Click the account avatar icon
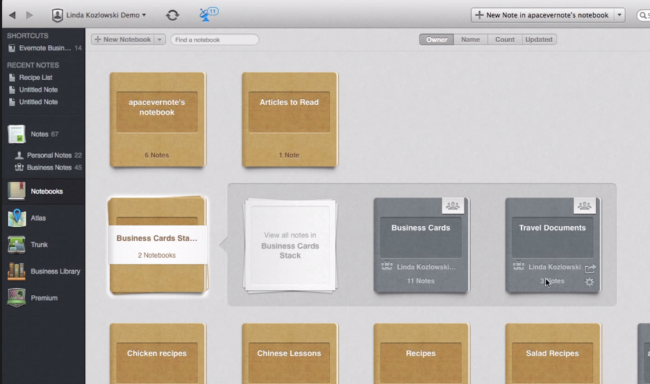This screenshot has height=384, width=650. point(57,15)
